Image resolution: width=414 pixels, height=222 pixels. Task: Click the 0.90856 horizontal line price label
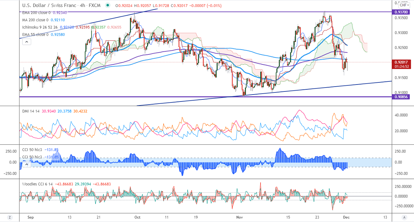(401, 97)
